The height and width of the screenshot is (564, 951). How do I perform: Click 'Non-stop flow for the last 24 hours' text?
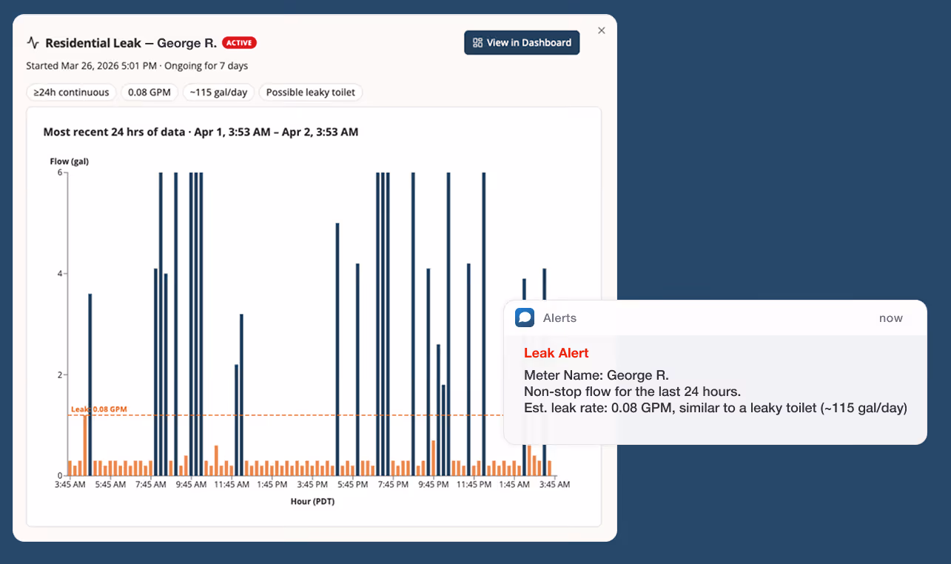(x=633, y=392)
